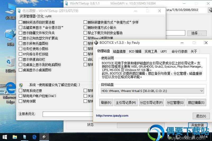Click the disk icon in WinNTSetup window
The height and width of the screenshot is (141, 212).
point(210,10)
